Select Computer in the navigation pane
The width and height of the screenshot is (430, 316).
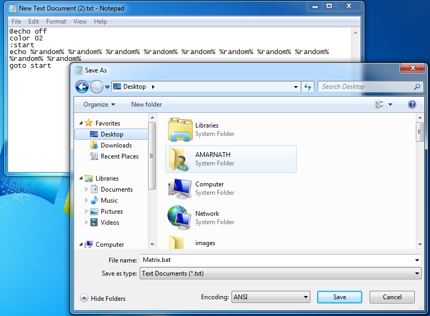(x=110, y=245)
